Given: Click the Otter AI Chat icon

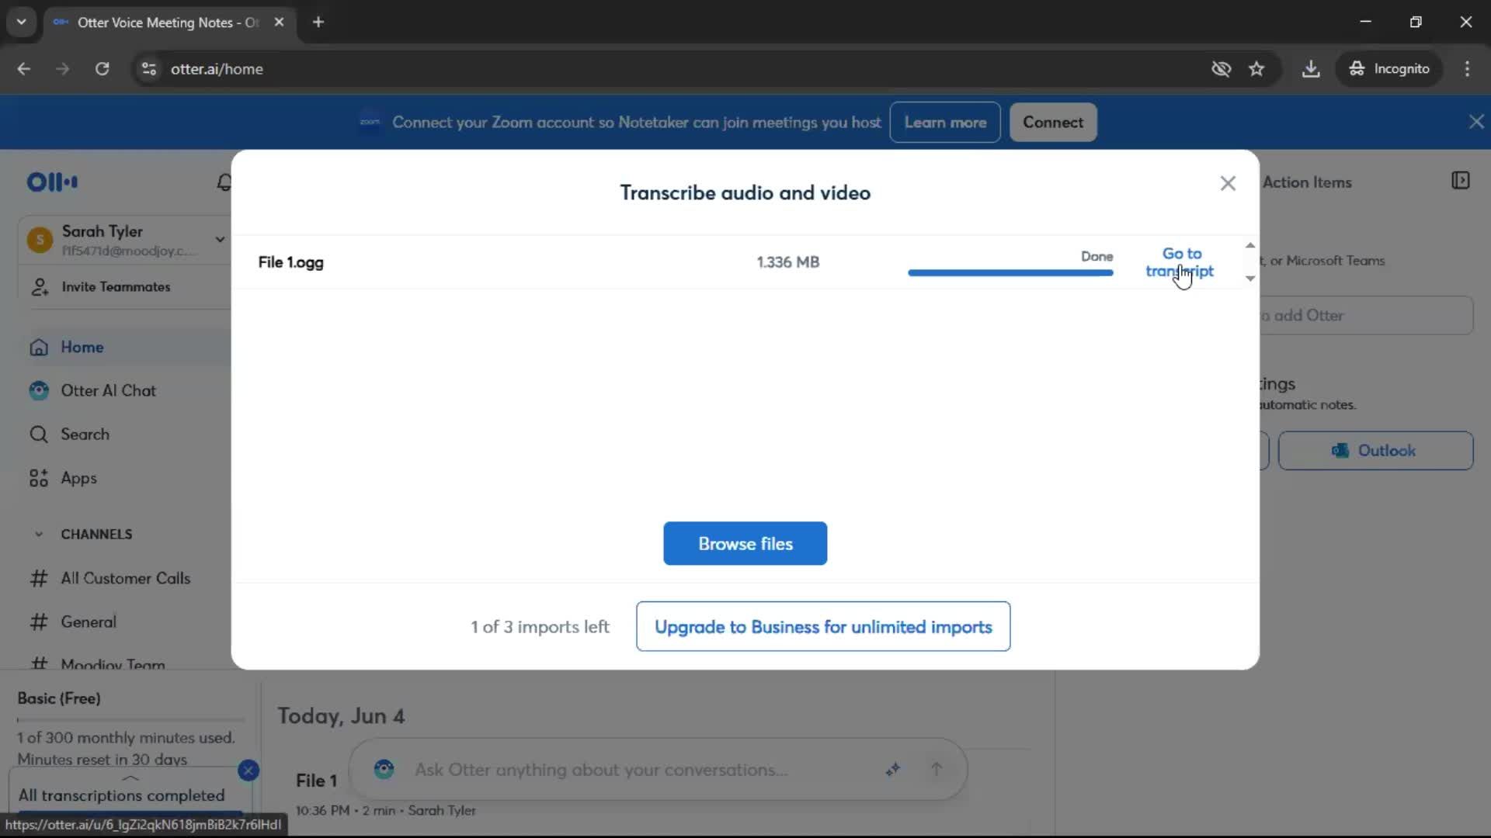Looking at the screenshot, I should (x=39, y=390).
